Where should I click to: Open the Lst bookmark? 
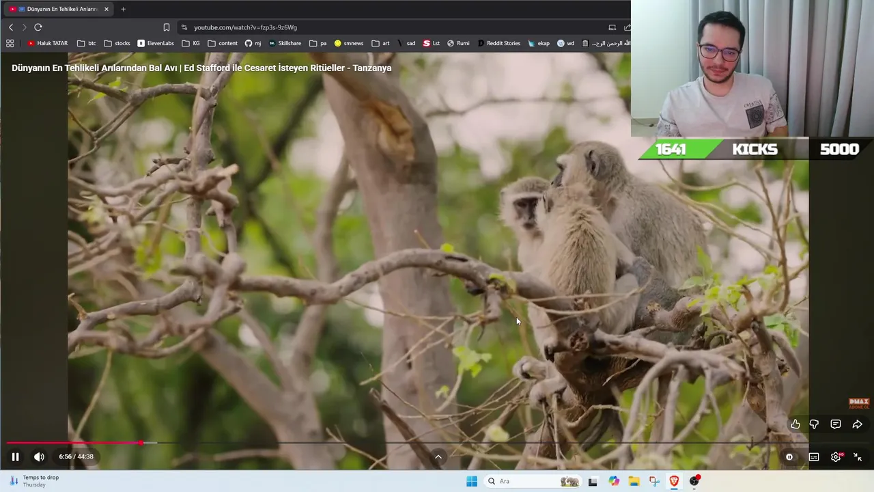tap(432, 43)
